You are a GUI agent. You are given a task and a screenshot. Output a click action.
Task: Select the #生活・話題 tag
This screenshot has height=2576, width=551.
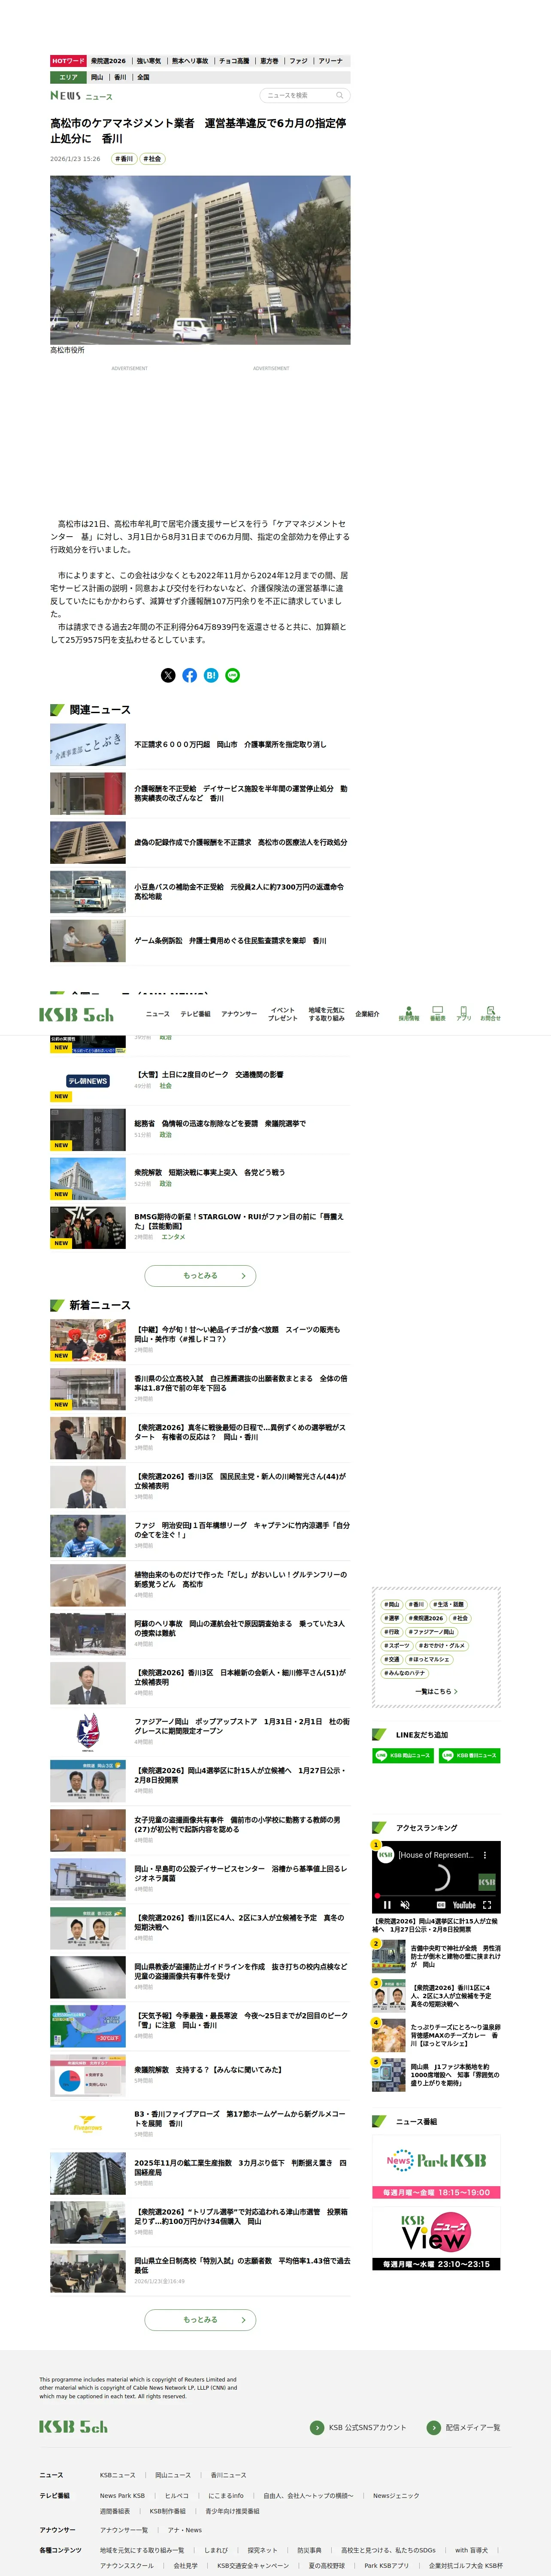pyautogui.click(x=448, y=1604)
